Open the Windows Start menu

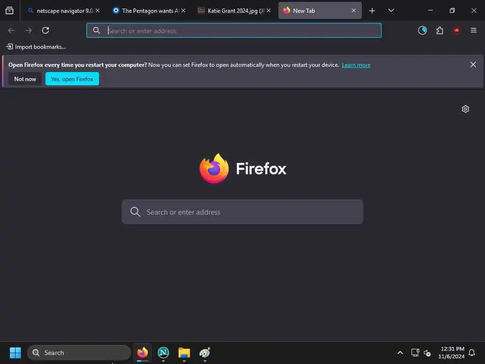(15, 353)
